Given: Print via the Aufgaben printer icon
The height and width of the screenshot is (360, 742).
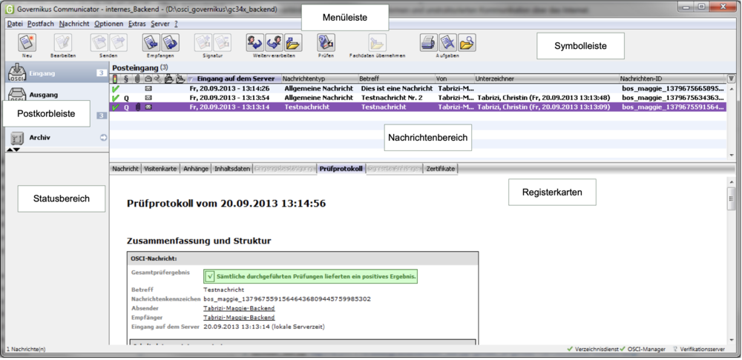Looking at the screenshot, I should point(429,43).
